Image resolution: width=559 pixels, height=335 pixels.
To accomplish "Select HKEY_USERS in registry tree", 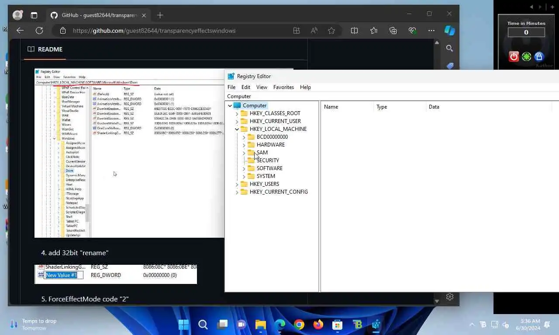I will point(264,184).
